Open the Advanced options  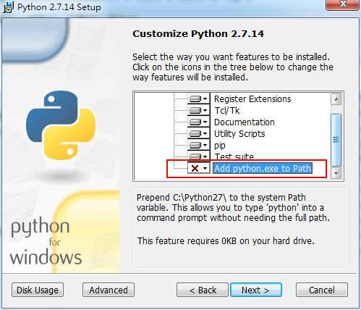109,290
